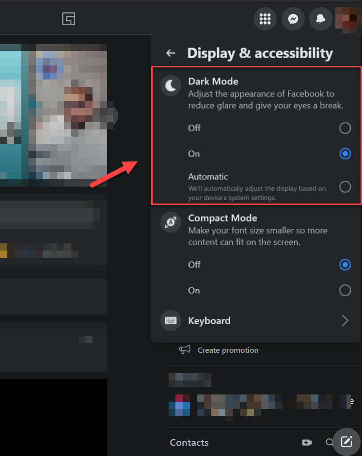Select the Dark Mode Off radio button
The height and width of the screenshot is (456, 362).
click(345, 128)
